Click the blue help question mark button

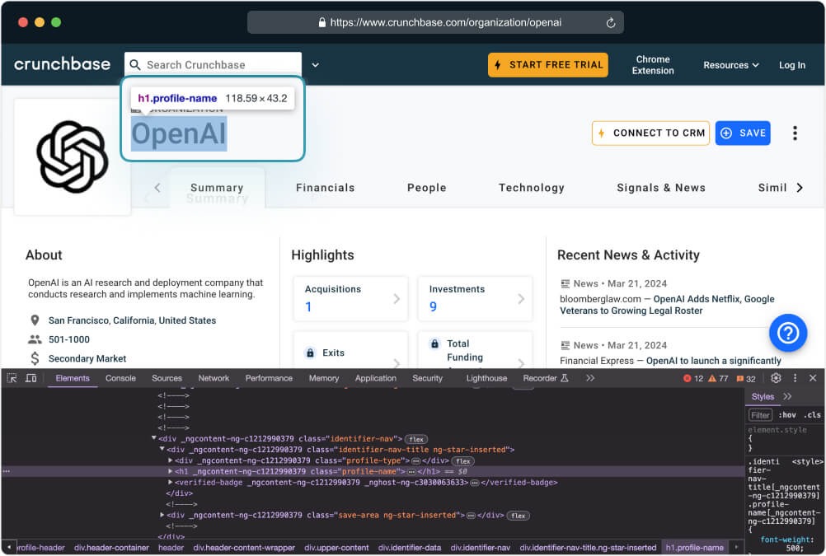pyautogui.click(x=788, y=333)
